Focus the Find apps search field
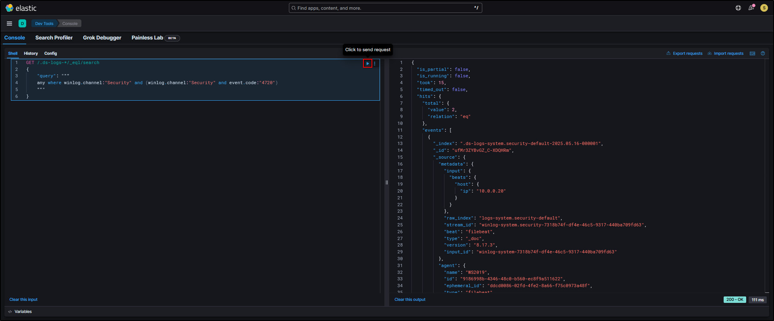The image size is (774, 321). click(x=385, y=8)
